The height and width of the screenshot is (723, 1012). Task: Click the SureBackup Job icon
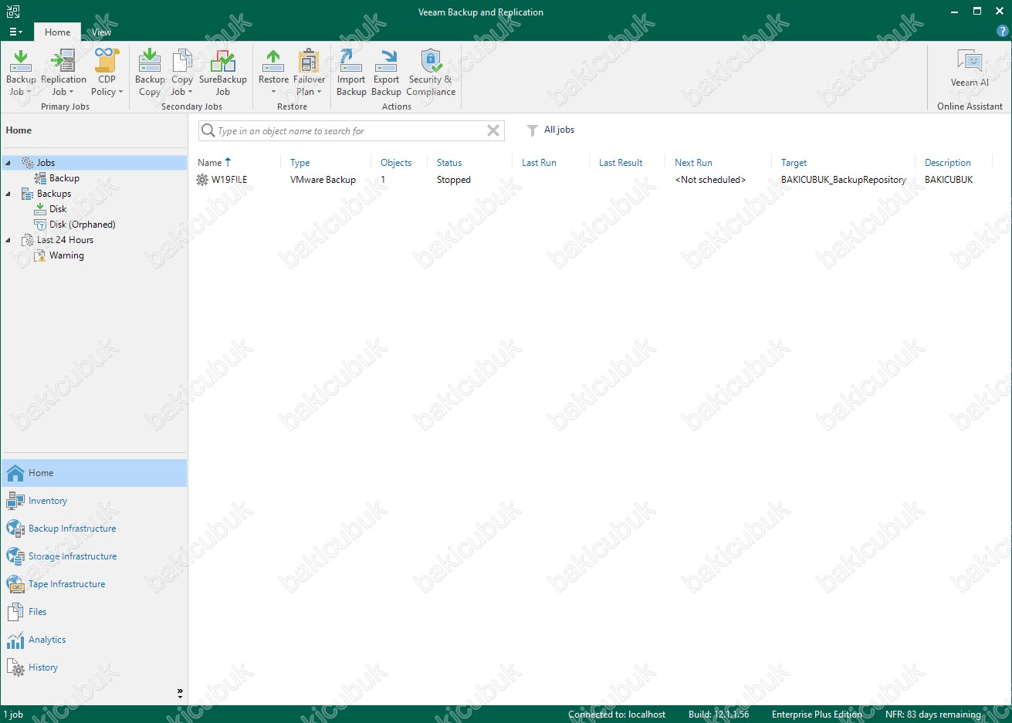coord(223,73)
